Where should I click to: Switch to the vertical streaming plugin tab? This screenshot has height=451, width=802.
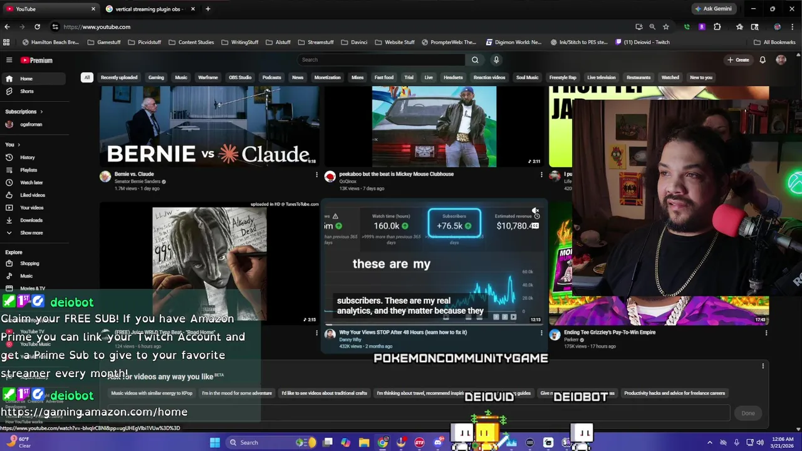[x=149, y=9]
